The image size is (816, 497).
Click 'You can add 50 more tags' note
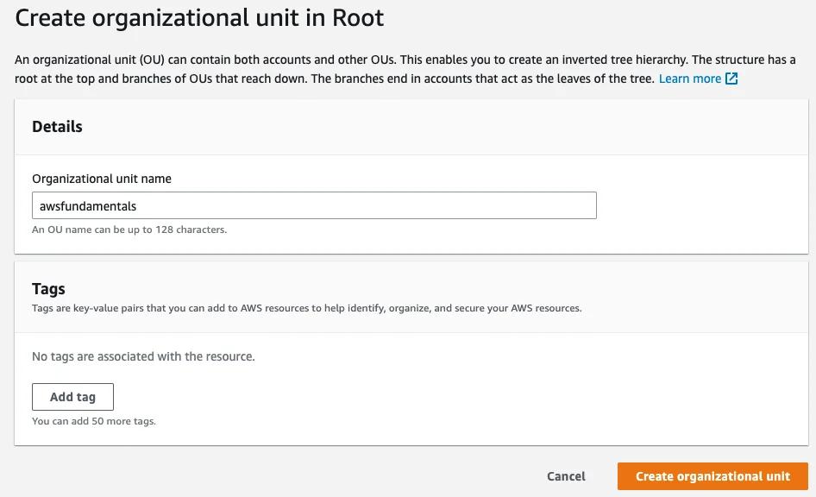(x=93, y=421)
